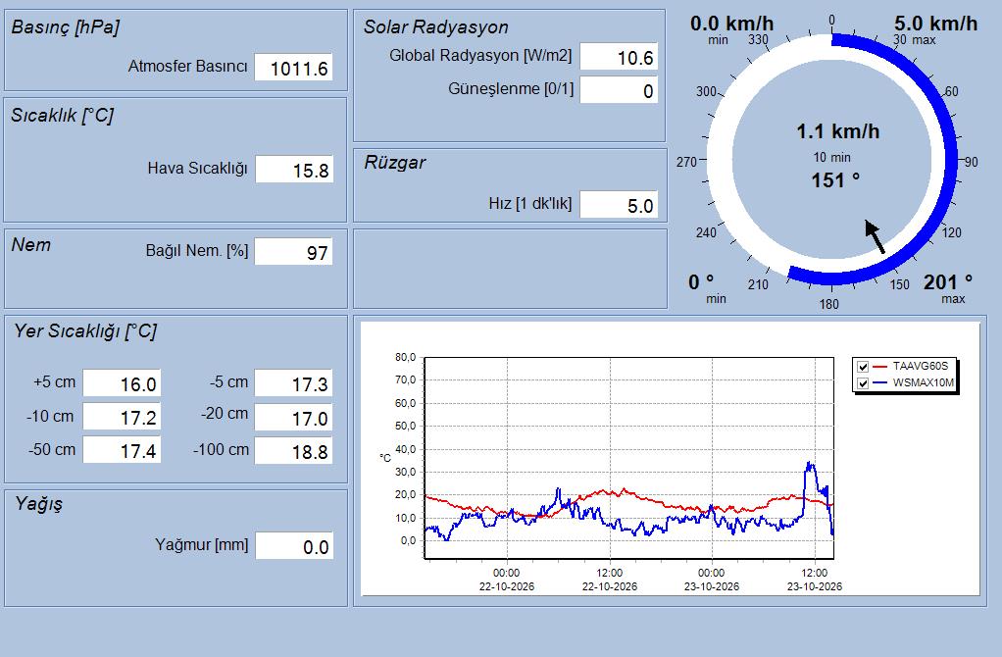Toggle the TAAVG60S series checkbox
This screenshot has width=1002, height=657.
tap(863, 367)
